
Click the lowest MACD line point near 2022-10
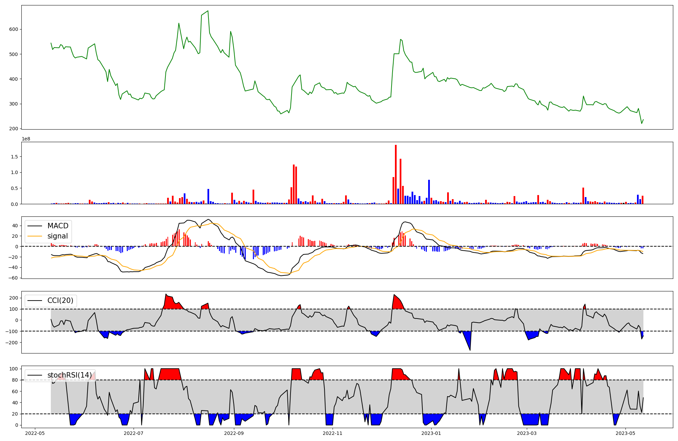[281, 275]
